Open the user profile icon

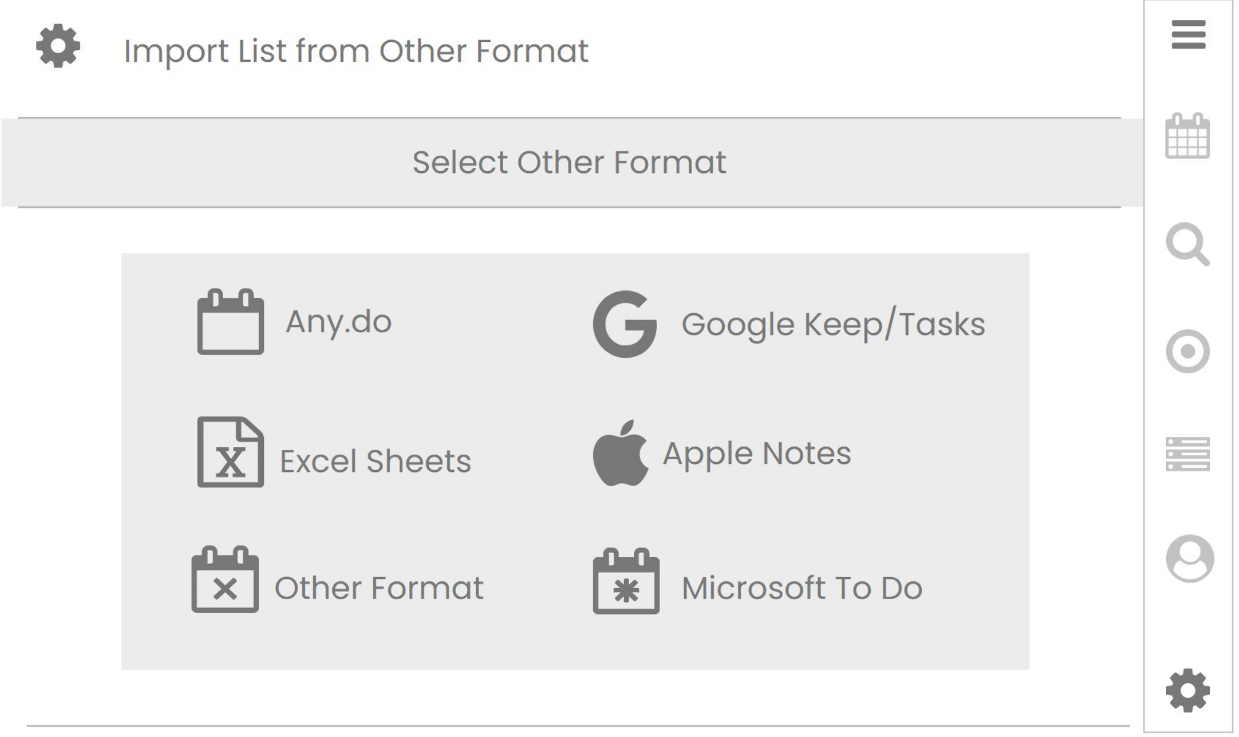coord(1190,558)
